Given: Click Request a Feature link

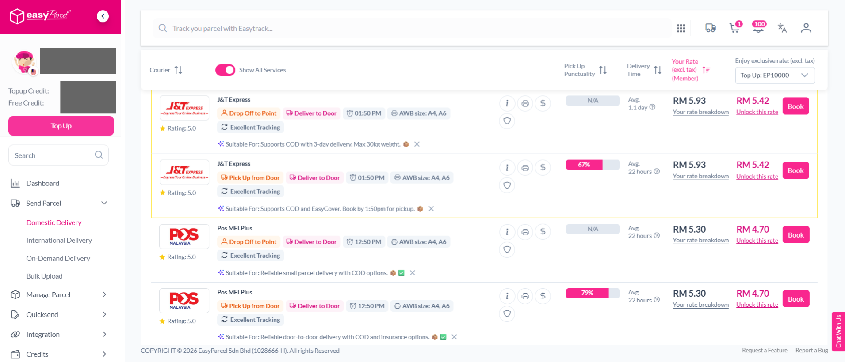Looking at the screenshot, I should point(765,351).
